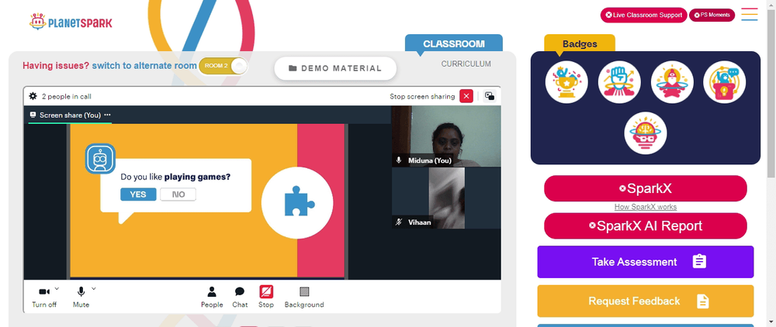776x327 pixels.
Task: Click PS Moments button
Action: (x=712, y=15)
